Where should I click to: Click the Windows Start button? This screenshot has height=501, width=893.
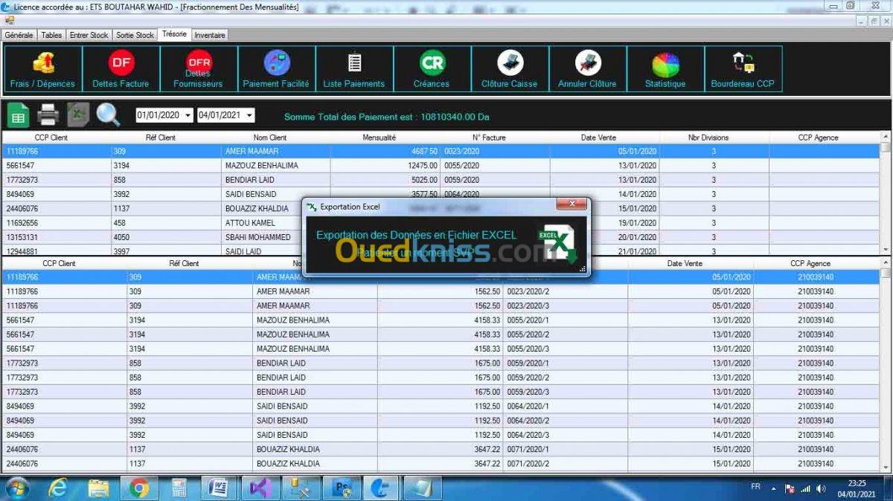16,488
